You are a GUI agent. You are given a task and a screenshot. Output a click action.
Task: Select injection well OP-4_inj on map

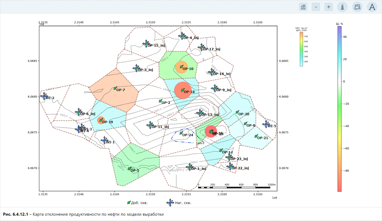[182, 36]
